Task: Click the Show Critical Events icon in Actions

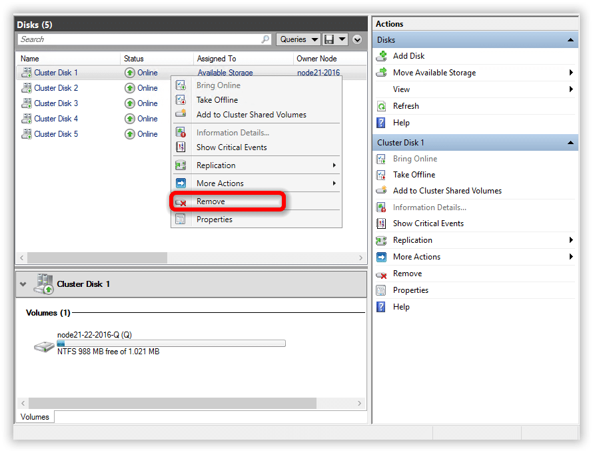Action: [382, 223]
